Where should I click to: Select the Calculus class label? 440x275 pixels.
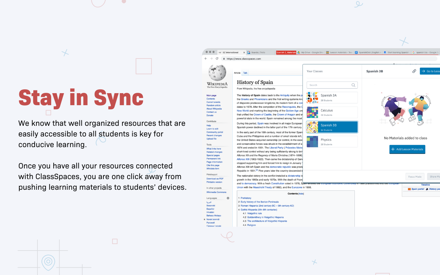(327, 111)
